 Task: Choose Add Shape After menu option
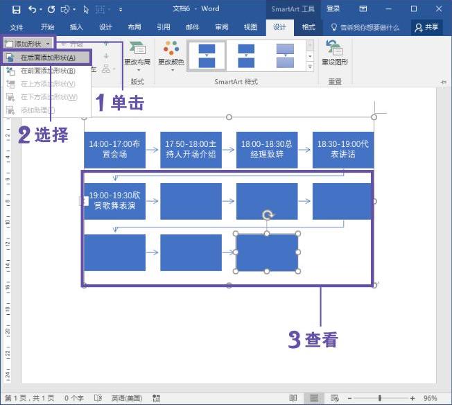click(x=47, y=58)
